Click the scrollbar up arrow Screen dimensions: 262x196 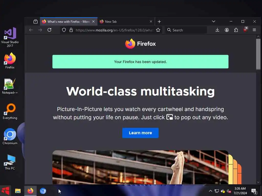pyautogui.click(x=258, y=36)
